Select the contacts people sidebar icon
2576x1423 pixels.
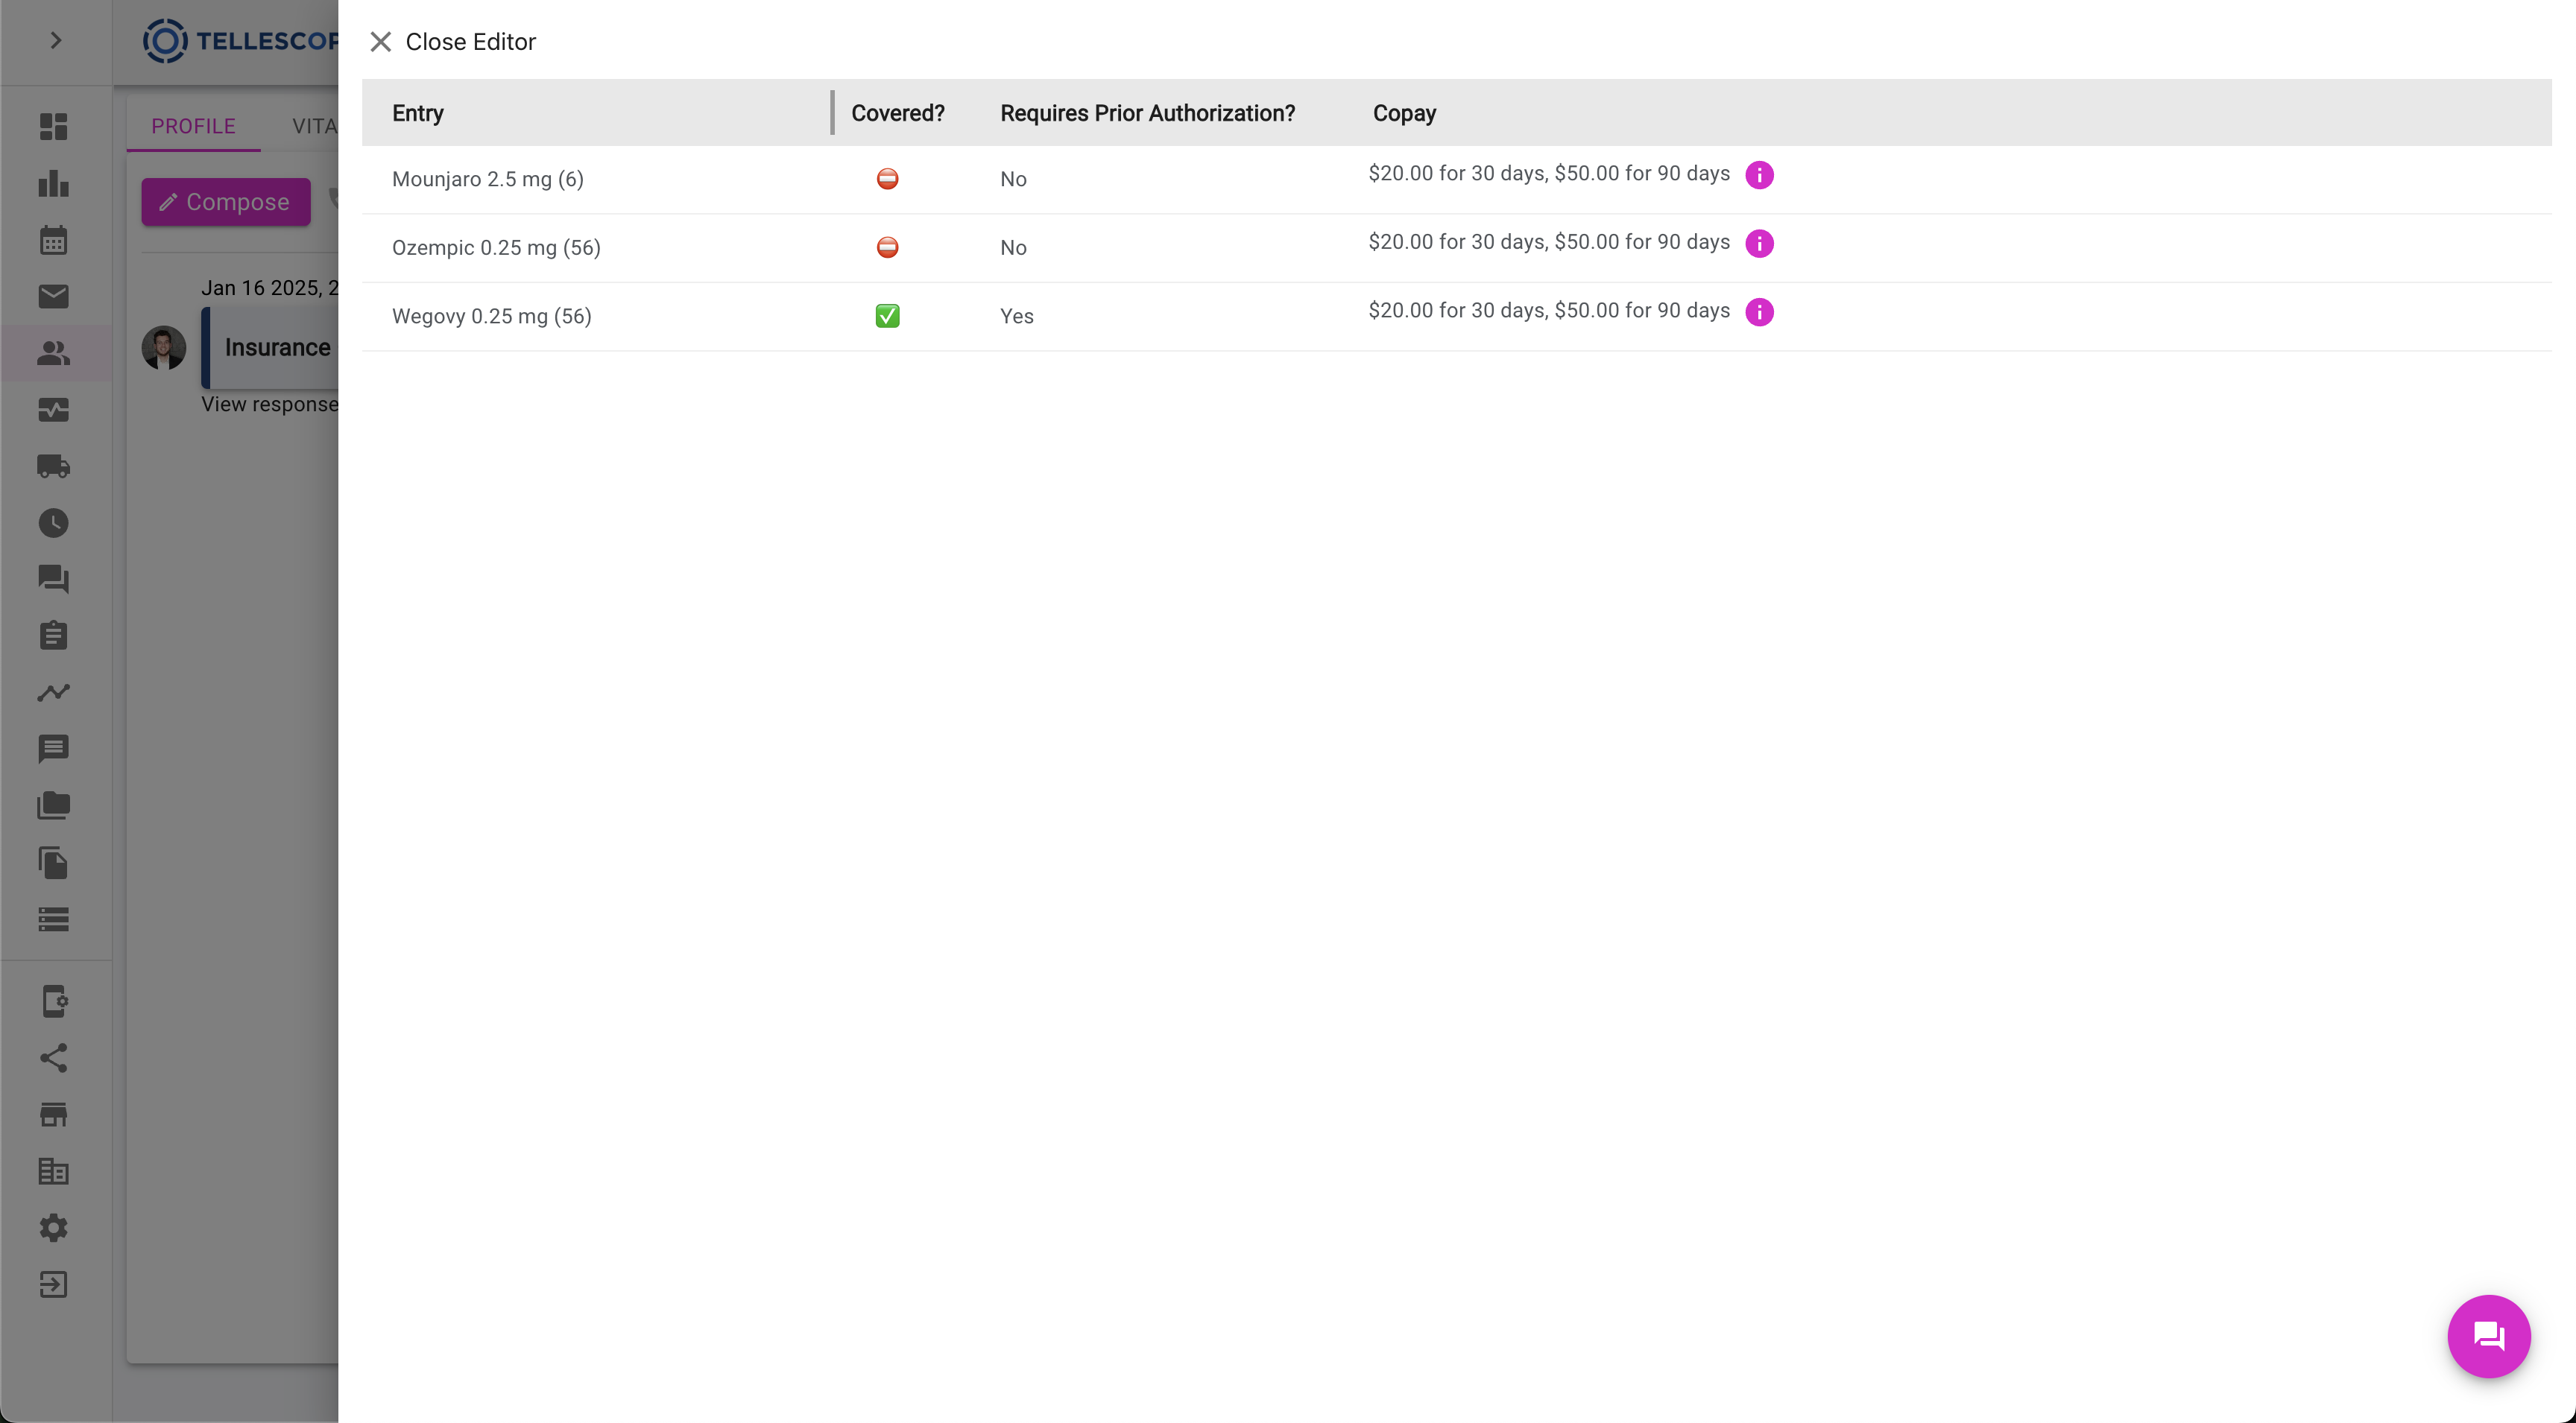point(54,352)
